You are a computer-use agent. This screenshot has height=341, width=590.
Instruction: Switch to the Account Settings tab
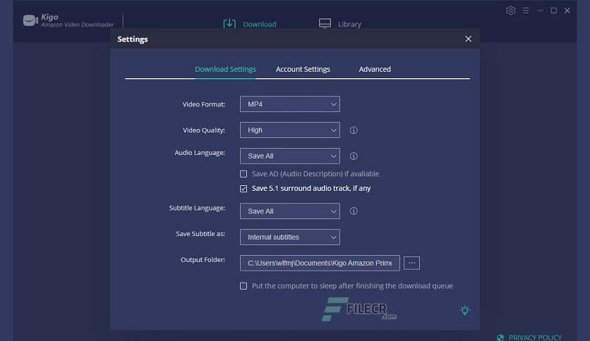tap(303, 69)
